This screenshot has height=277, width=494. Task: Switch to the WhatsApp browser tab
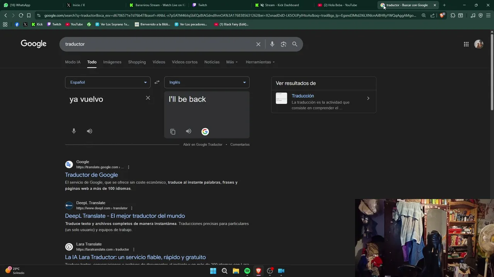tap(31, 5)
